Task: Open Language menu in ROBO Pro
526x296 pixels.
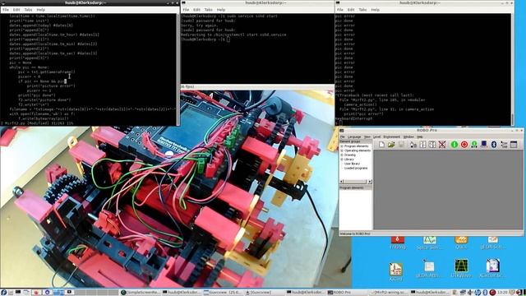Action: pos(354,137)
